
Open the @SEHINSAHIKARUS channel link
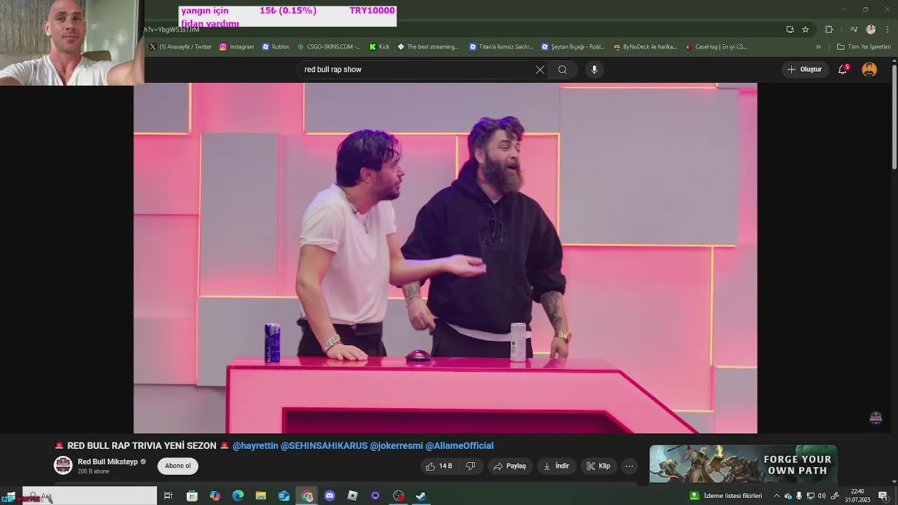pos(323,445)
